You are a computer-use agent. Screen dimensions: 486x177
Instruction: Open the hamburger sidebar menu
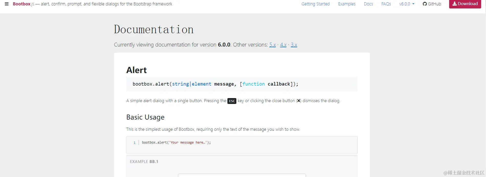[7, 4]
